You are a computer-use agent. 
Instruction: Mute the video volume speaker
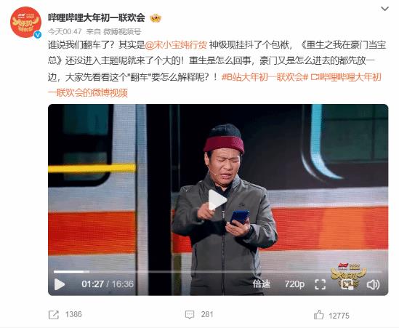coord(373,284)
